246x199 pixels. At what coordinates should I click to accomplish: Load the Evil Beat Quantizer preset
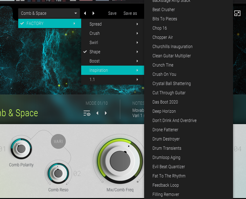pos(189,167)
